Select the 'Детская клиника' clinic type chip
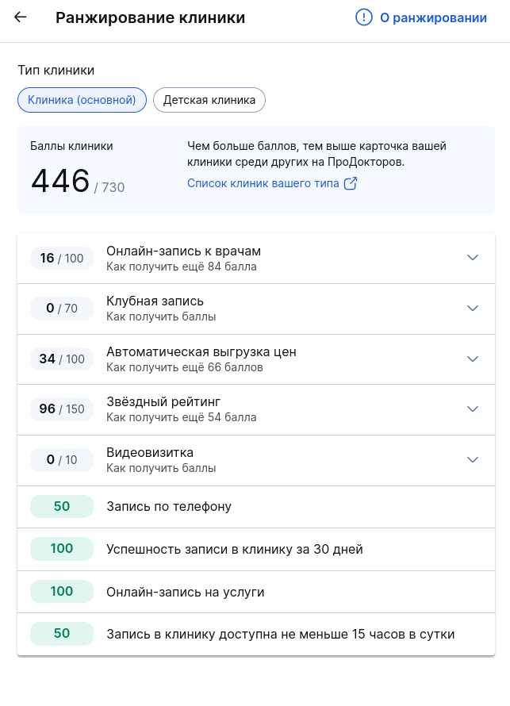 coord(209,99)
